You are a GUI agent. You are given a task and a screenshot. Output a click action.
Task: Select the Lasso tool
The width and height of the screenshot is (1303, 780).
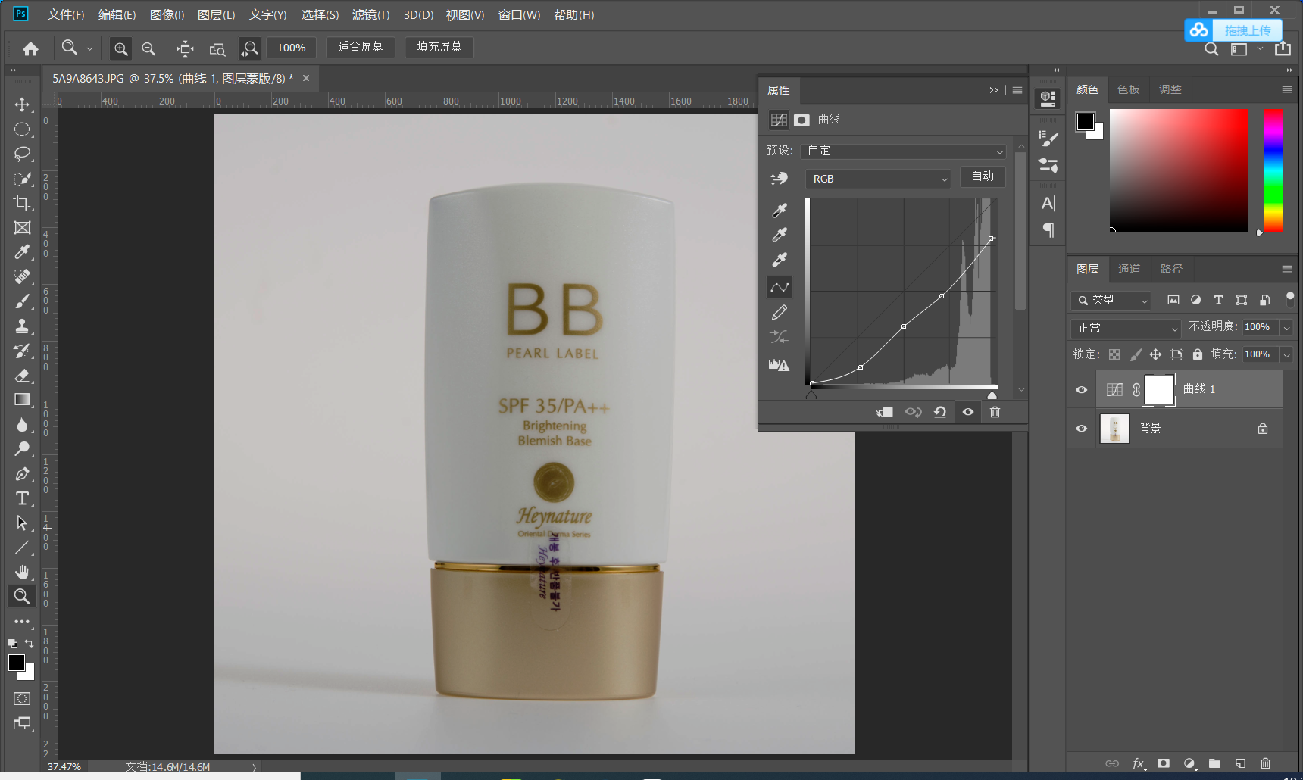coord(22,154)
